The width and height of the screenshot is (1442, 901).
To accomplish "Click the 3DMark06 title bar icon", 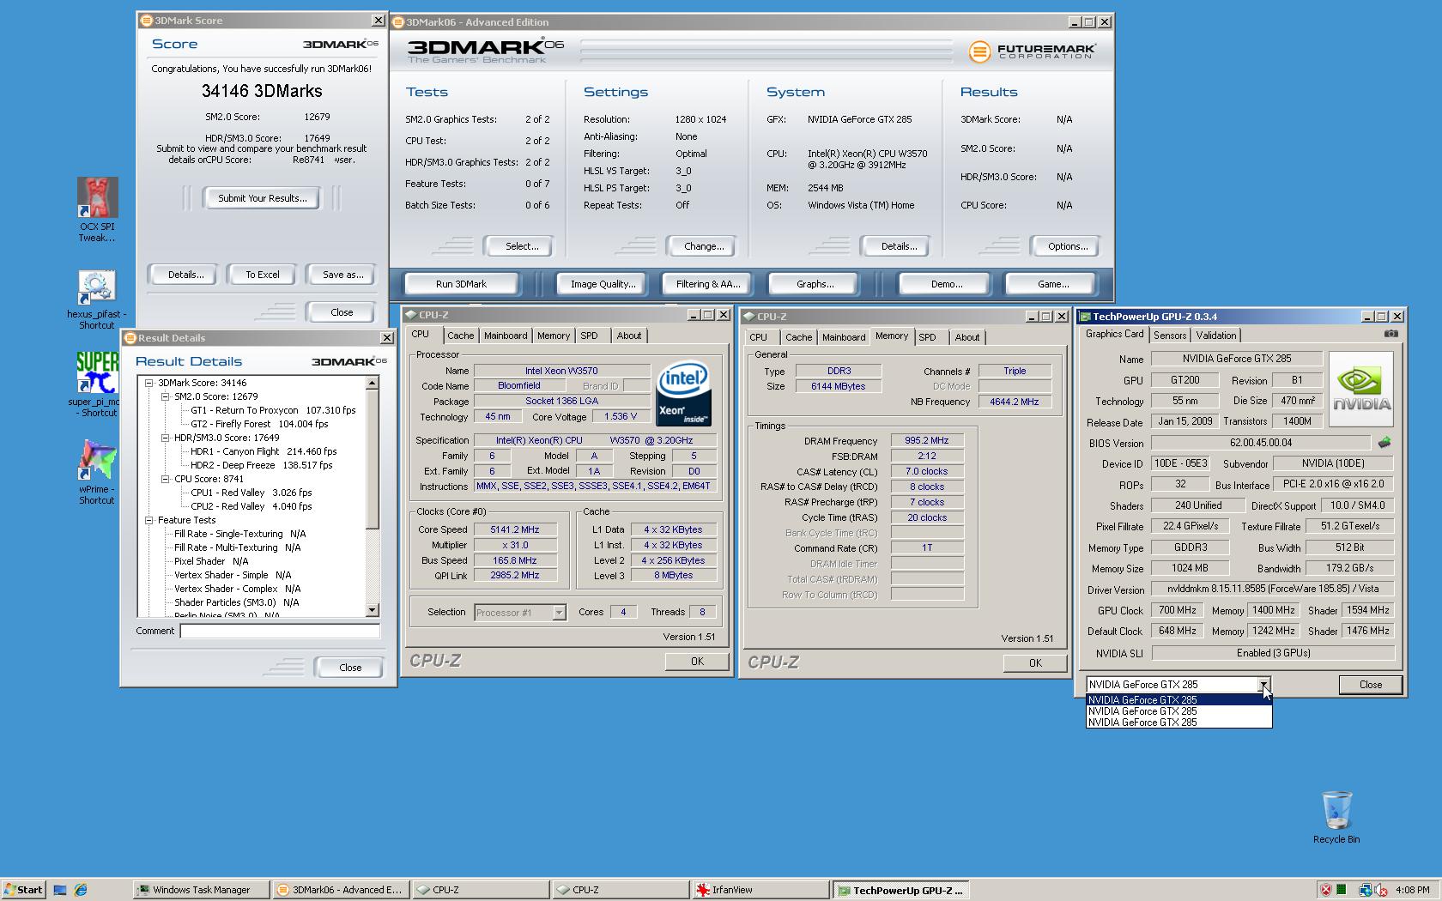I will coord(398,22).
